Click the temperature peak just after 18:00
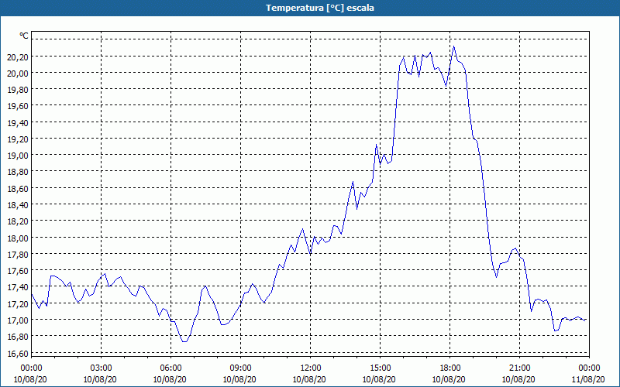The width and height of the screenshot is (620, 387). [453, 46]
